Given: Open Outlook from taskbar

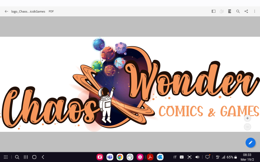Looking at the screenshot, I should pos(160,157).
